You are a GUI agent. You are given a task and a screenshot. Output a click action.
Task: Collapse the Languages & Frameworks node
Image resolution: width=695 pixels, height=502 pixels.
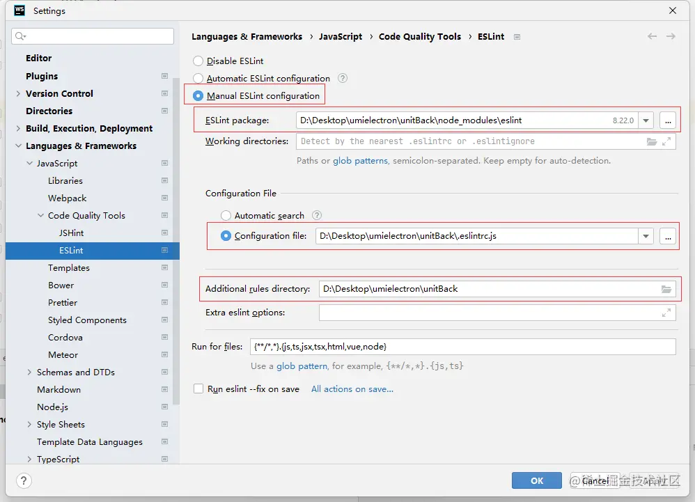pos(18,146)
